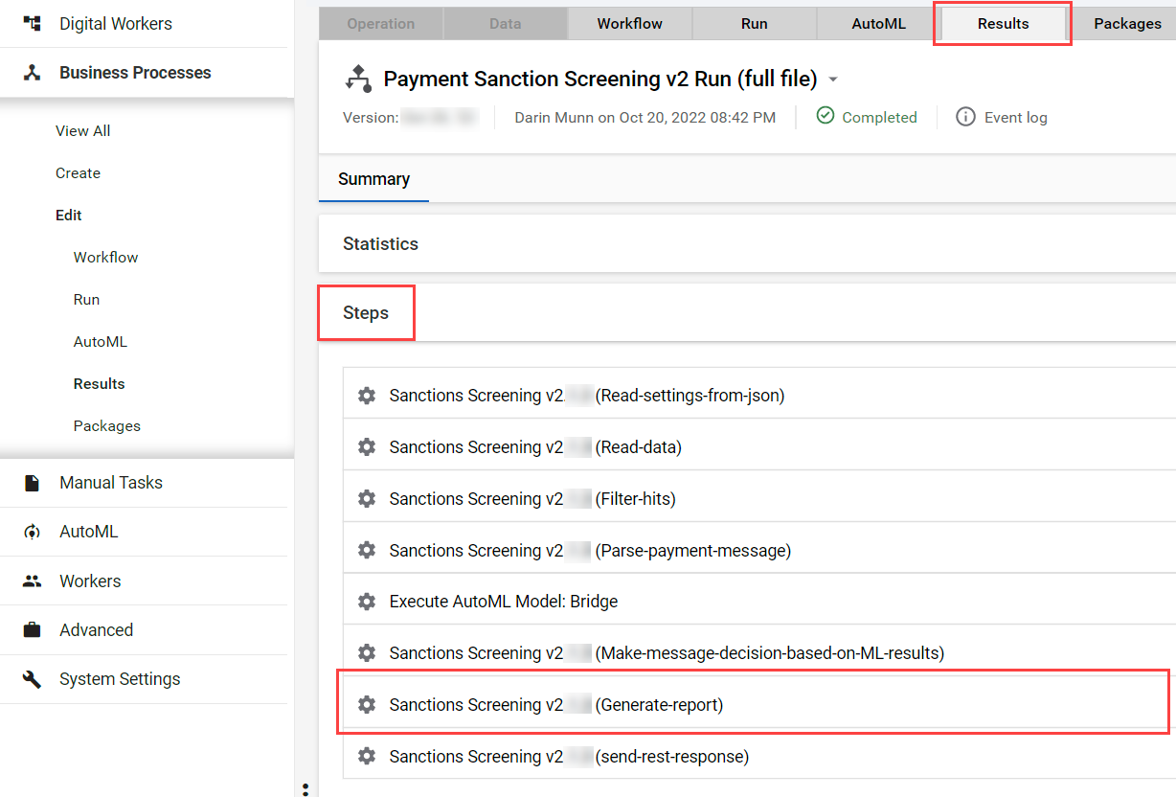Screen dimensions: 1176x797
Task: Click gear icon for Filter-hits step
Action: click(x=367, y=499)
